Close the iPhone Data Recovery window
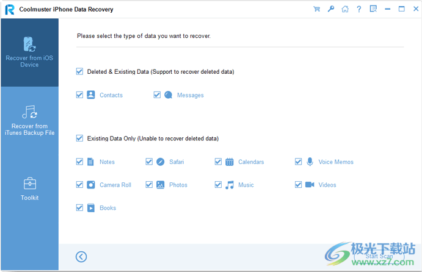The image size is (422, 272). point(416,9)
